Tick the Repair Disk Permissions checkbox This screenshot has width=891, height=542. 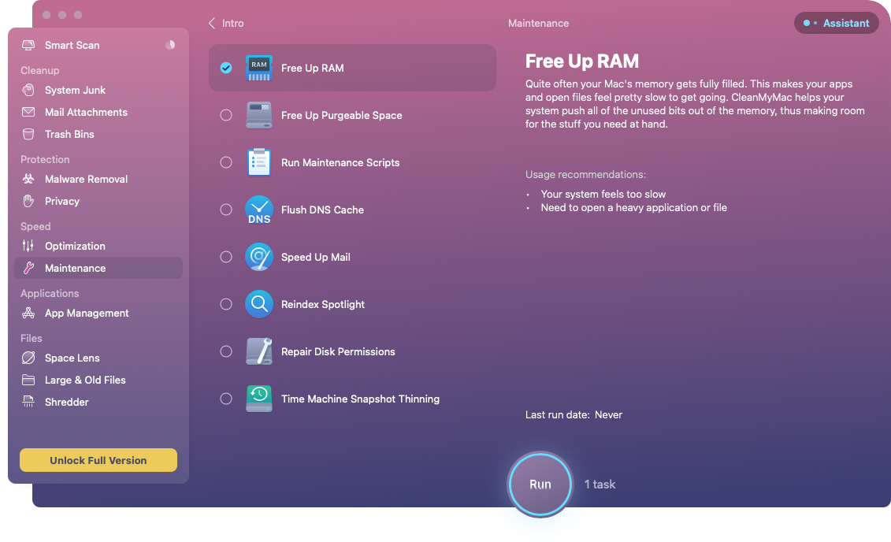226,351
